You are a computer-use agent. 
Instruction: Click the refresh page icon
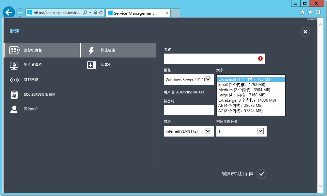pos(101,12)
